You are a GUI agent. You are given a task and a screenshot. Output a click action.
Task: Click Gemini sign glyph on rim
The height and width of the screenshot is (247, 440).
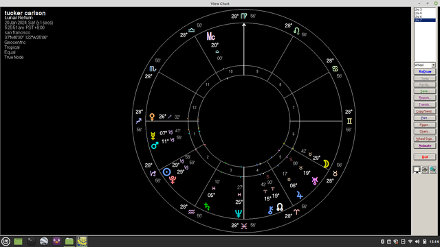click(x=349, y=121)
